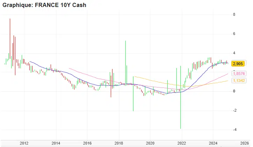Click the 2026 label on time axis
This screenshot has height=147, width=253.
[245, 143]
